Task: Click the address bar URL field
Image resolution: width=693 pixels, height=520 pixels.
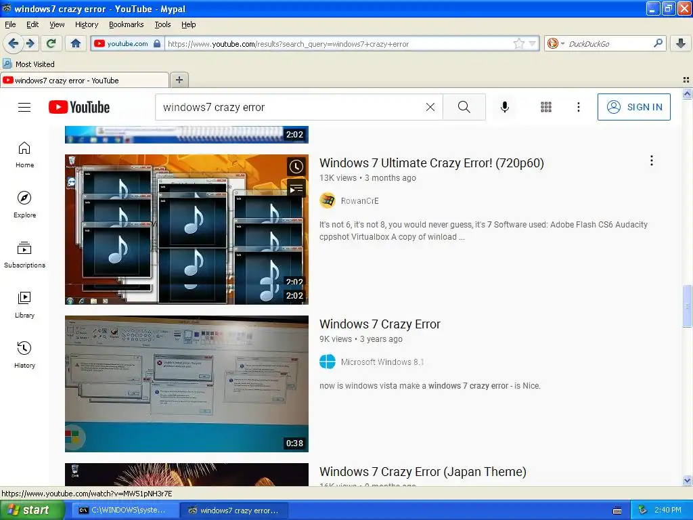Action: (338, 44)
